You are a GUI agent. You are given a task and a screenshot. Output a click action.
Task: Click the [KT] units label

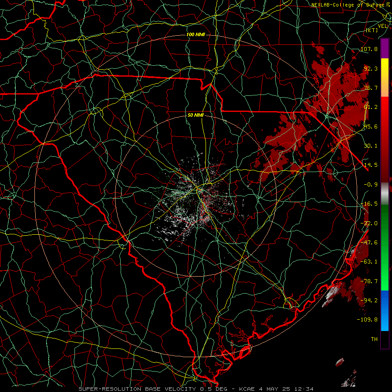372,30
